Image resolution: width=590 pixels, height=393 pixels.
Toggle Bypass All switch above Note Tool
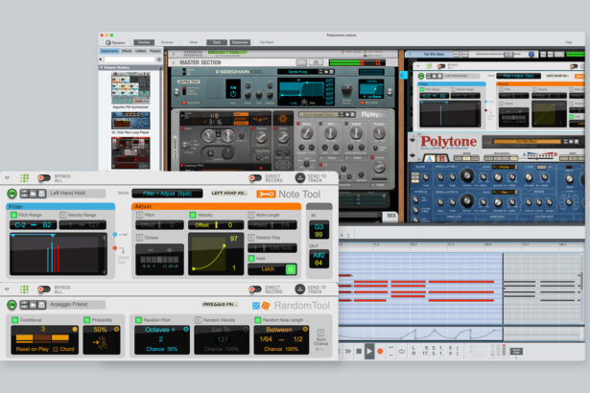(x=44, y=177)
